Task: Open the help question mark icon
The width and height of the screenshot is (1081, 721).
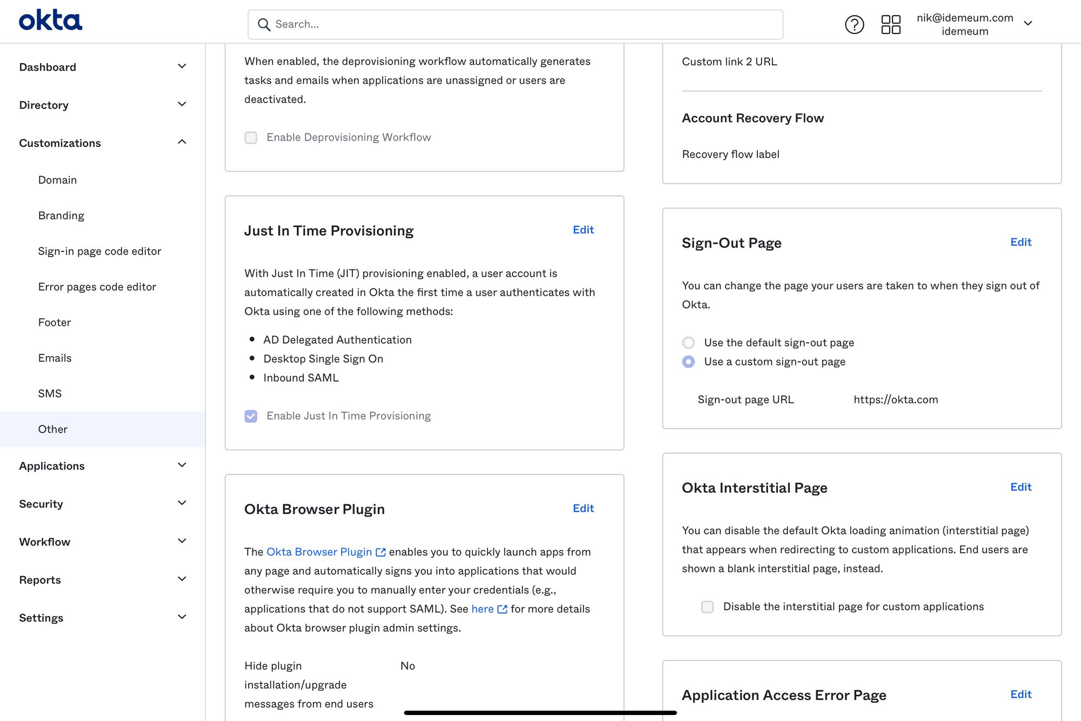Action: (x=855, y=24)
